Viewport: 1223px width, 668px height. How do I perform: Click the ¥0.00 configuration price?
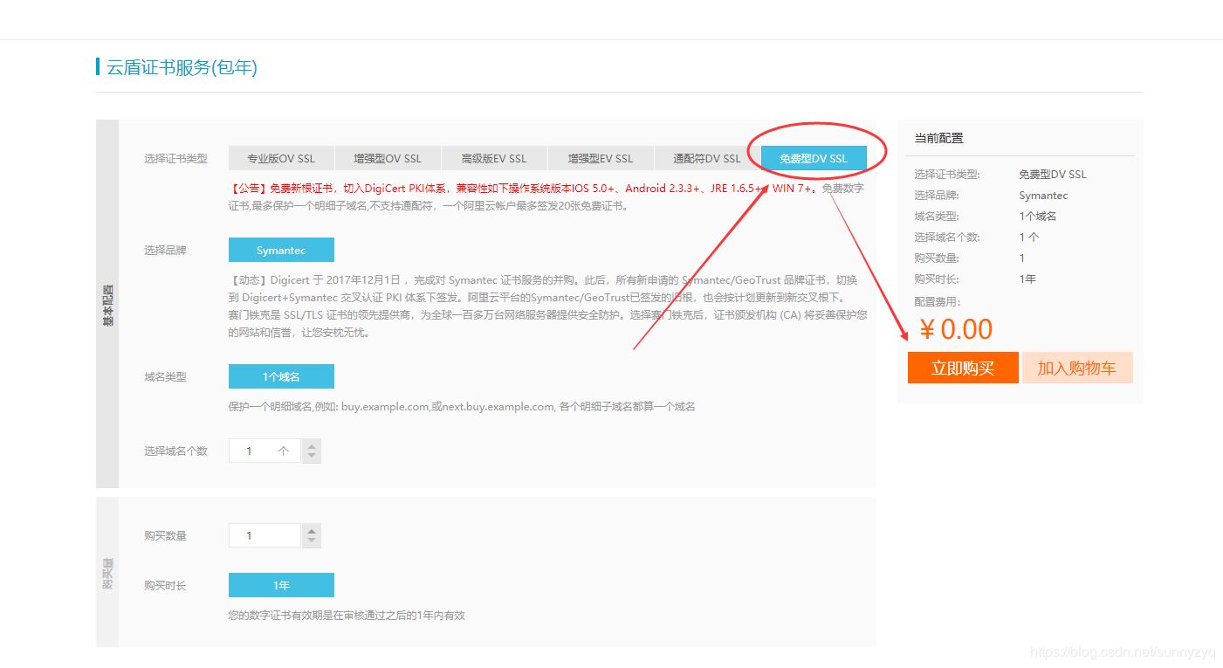(956, 329)
